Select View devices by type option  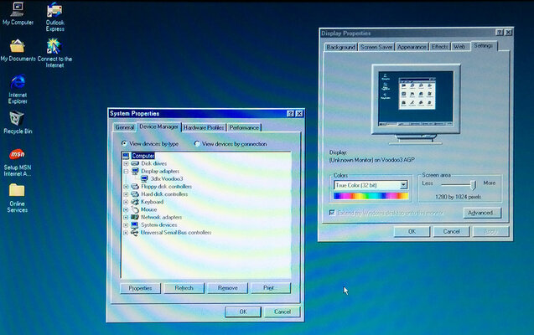(125, 143)
